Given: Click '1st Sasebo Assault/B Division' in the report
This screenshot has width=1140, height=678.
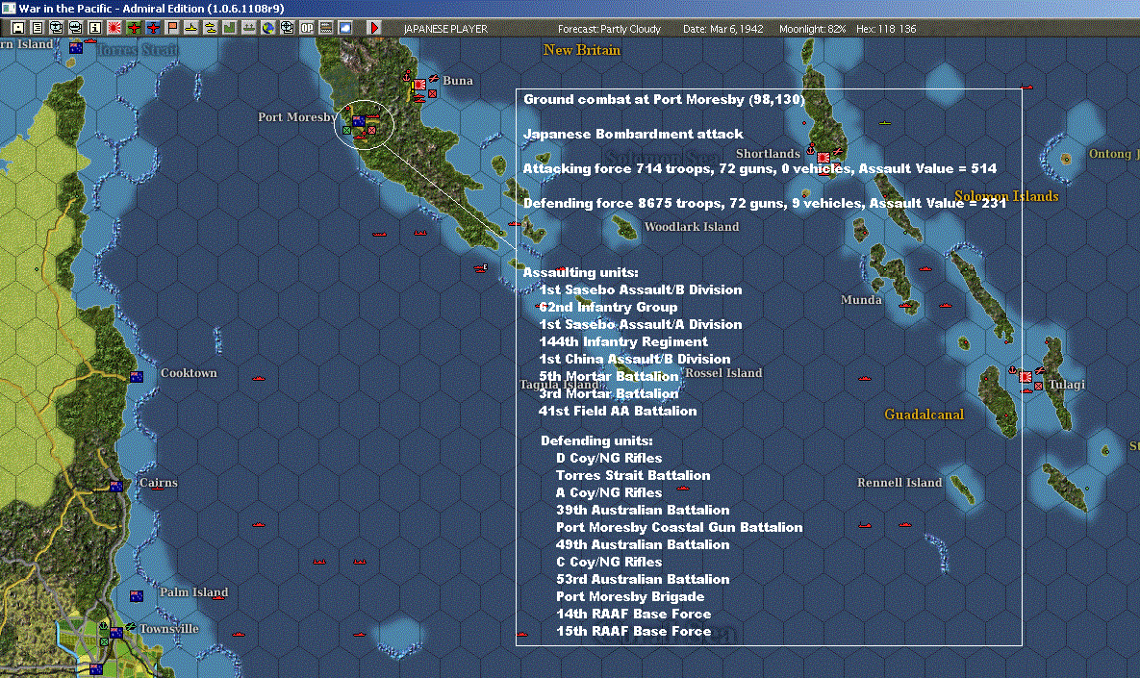Looking at the screenshot, I should tap(641, 289).
